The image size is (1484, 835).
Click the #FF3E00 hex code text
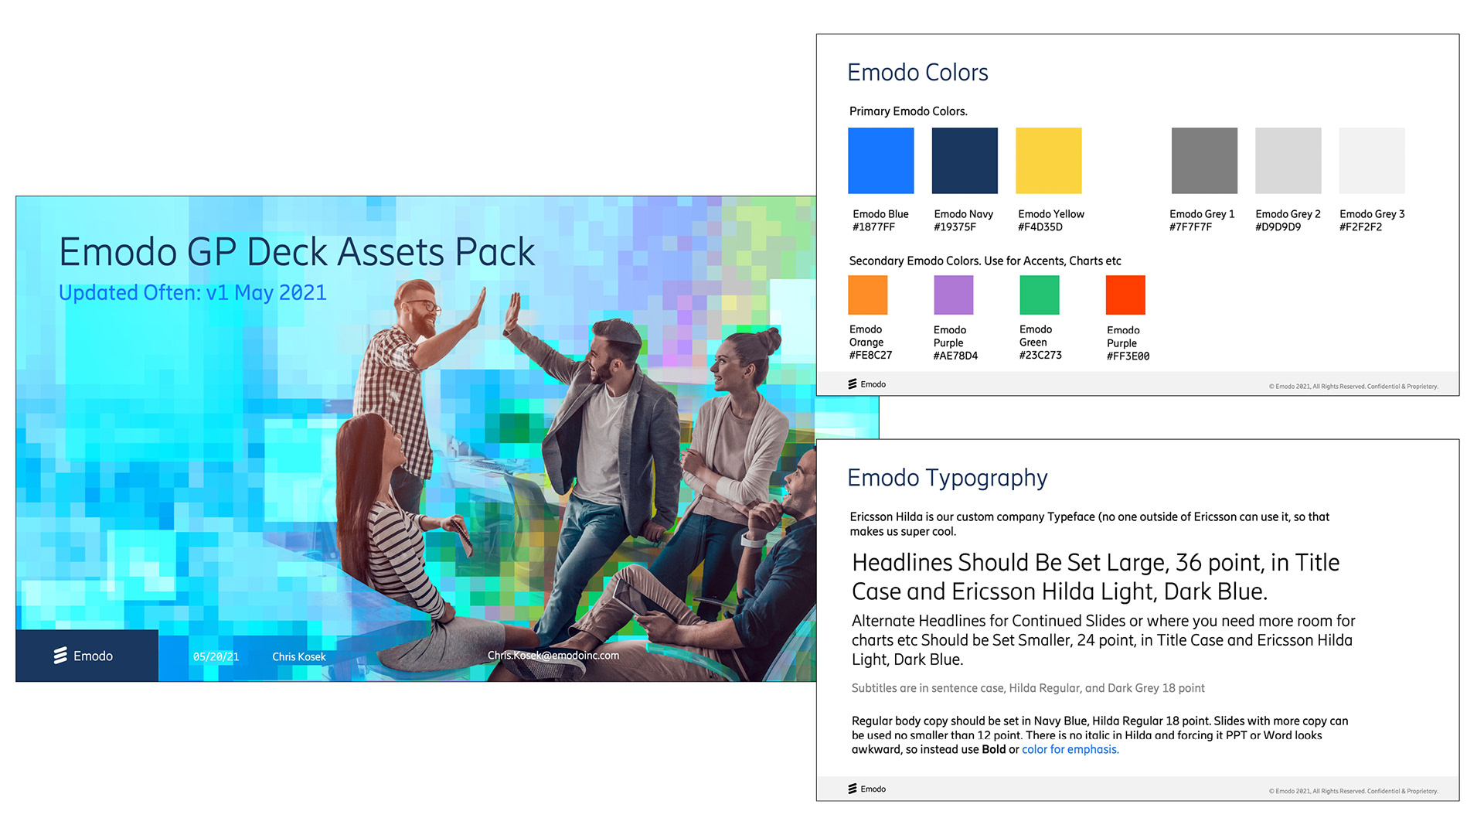click(1128, 356)
